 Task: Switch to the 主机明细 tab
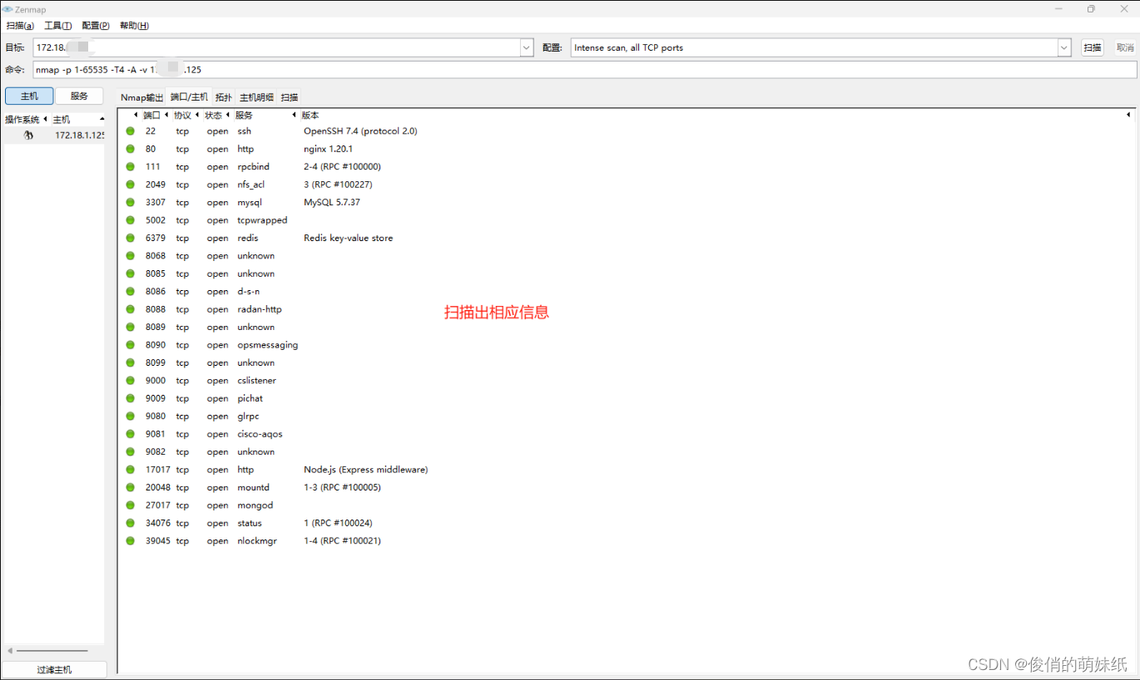[x=256, y=97]
